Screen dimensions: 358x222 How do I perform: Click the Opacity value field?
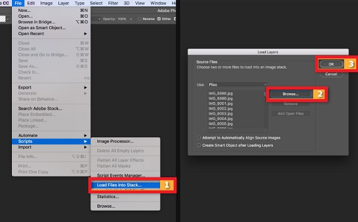coord(122,19)
